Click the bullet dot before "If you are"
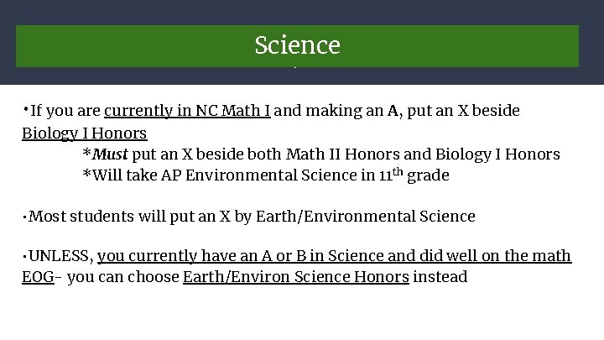604x340 pixels. [x=25, y=109]
